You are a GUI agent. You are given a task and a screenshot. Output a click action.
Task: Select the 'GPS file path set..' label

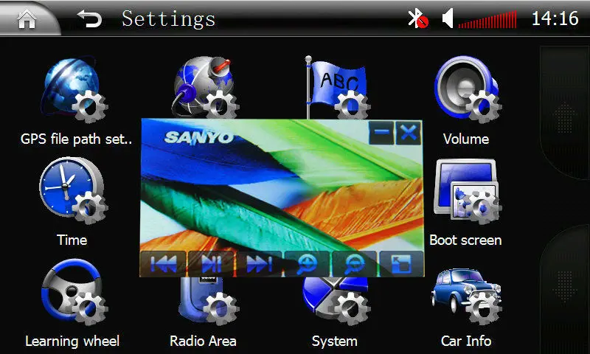point(77,139)
